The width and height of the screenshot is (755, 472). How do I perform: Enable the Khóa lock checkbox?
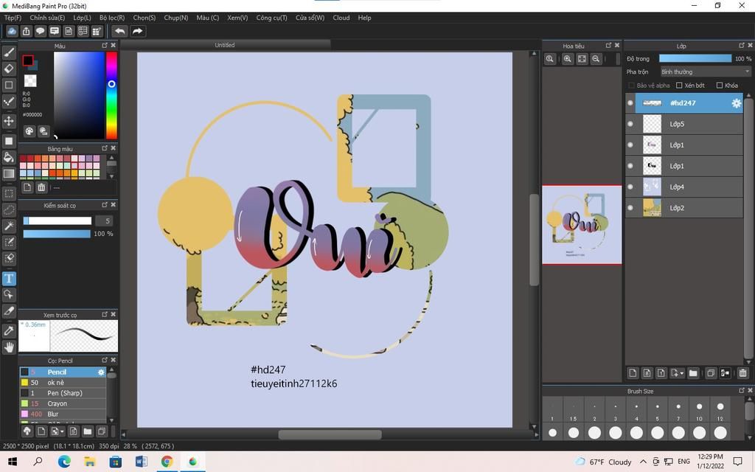[720, 86]
